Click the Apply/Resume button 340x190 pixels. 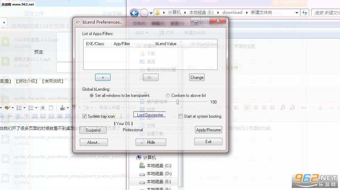209,130
